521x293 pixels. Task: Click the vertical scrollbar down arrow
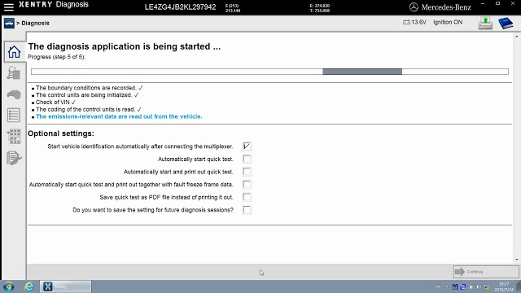[517, 260]
